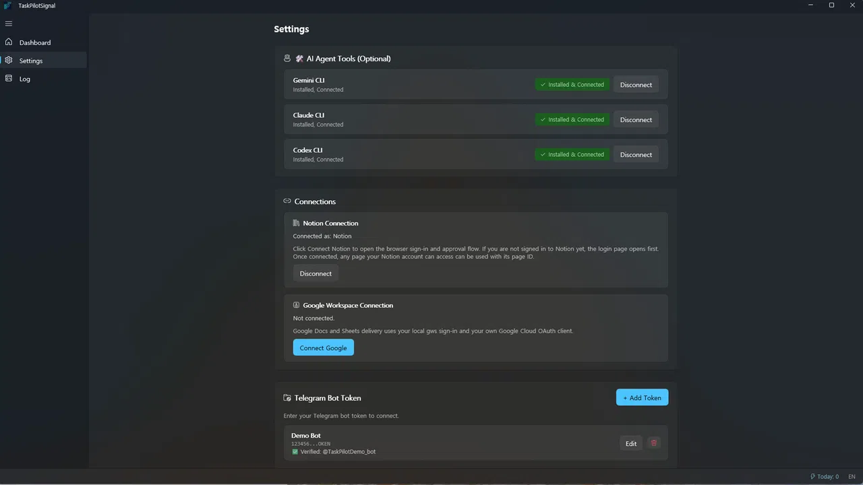This screenshot has height=485, width=863.
Task: Select Settings in the sidebar
Action: (x=43, y=61)
